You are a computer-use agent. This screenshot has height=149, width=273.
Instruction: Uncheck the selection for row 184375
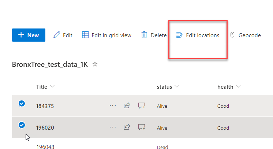(x=22, y=104)
